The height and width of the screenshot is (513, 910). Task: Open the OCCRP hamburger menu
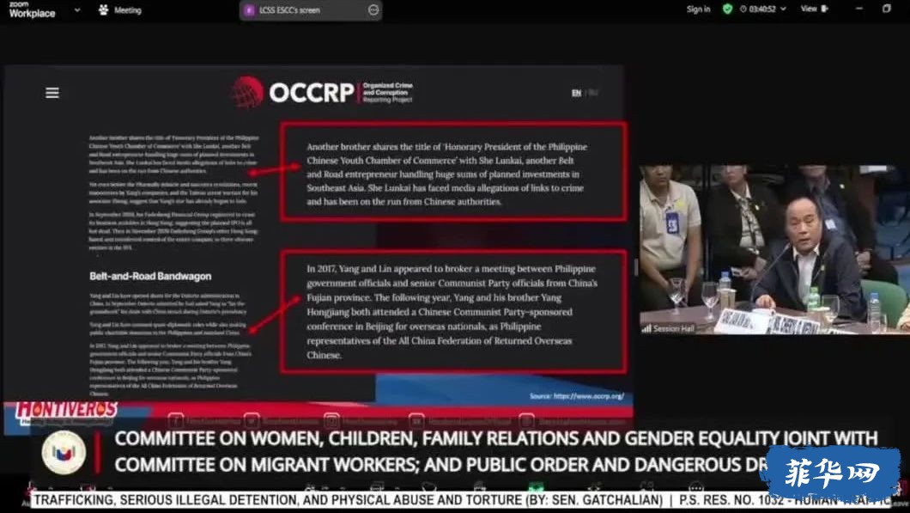(52, 93)
